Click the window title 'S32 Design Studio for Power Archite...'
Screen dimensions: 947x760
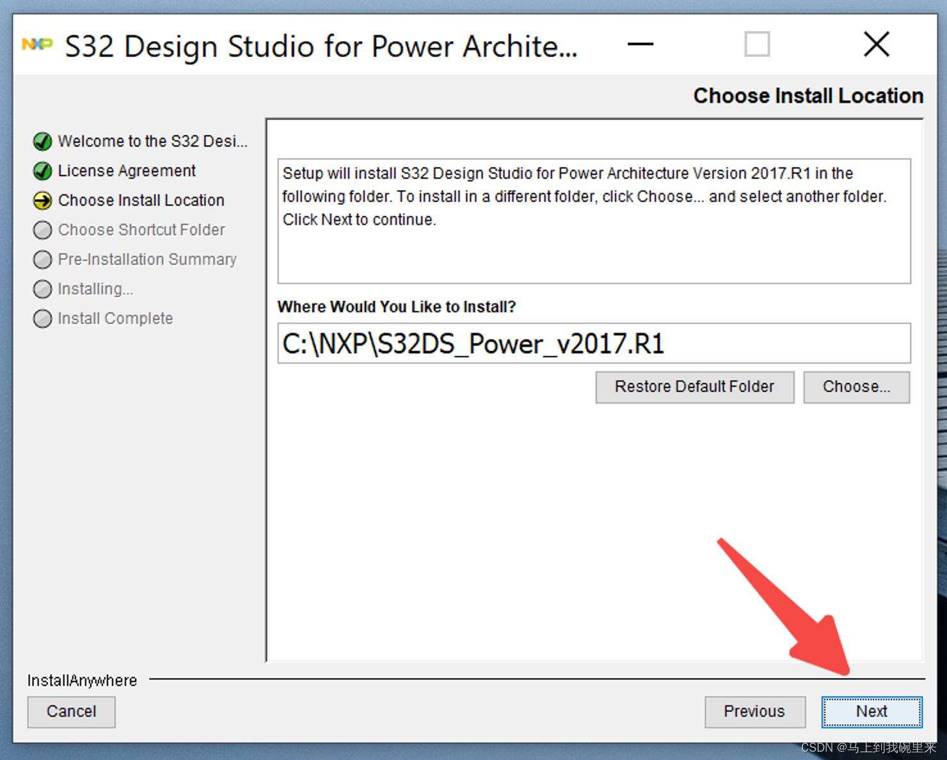(321, 47)
